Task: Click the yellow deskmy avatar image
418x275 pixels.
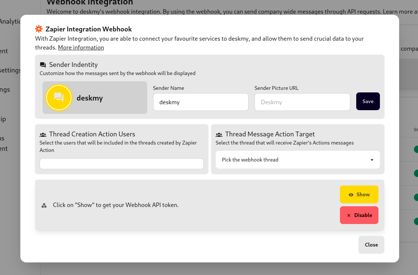Action: click(58, 98)
